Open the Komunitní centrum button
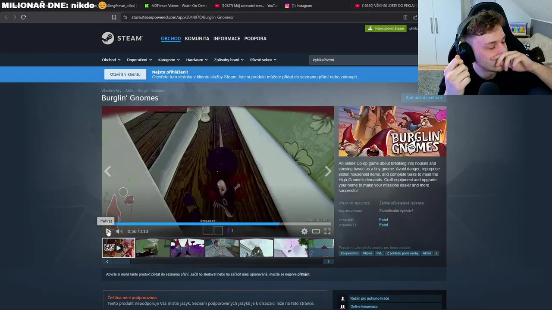This screenshot has width=552, height=310. click(423, 97)
